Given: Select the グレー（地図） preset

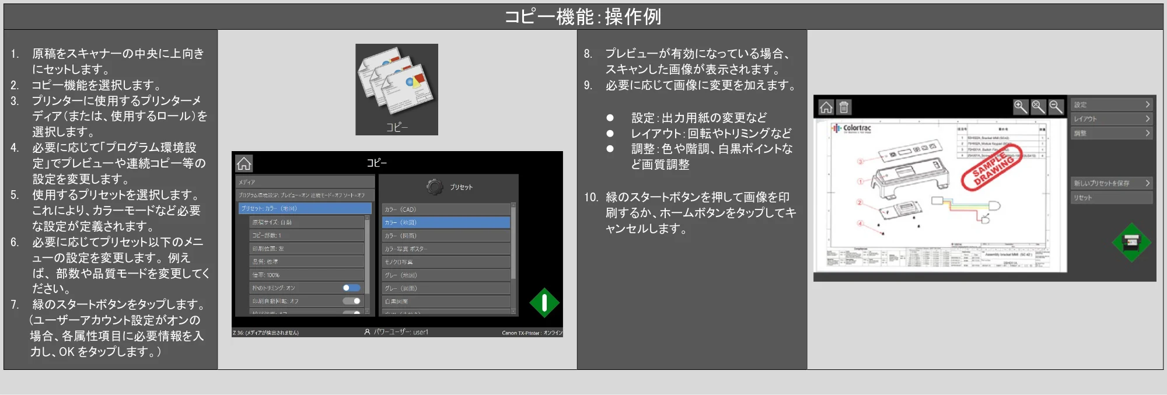Looking at the screenshot, I should (446, 275).
